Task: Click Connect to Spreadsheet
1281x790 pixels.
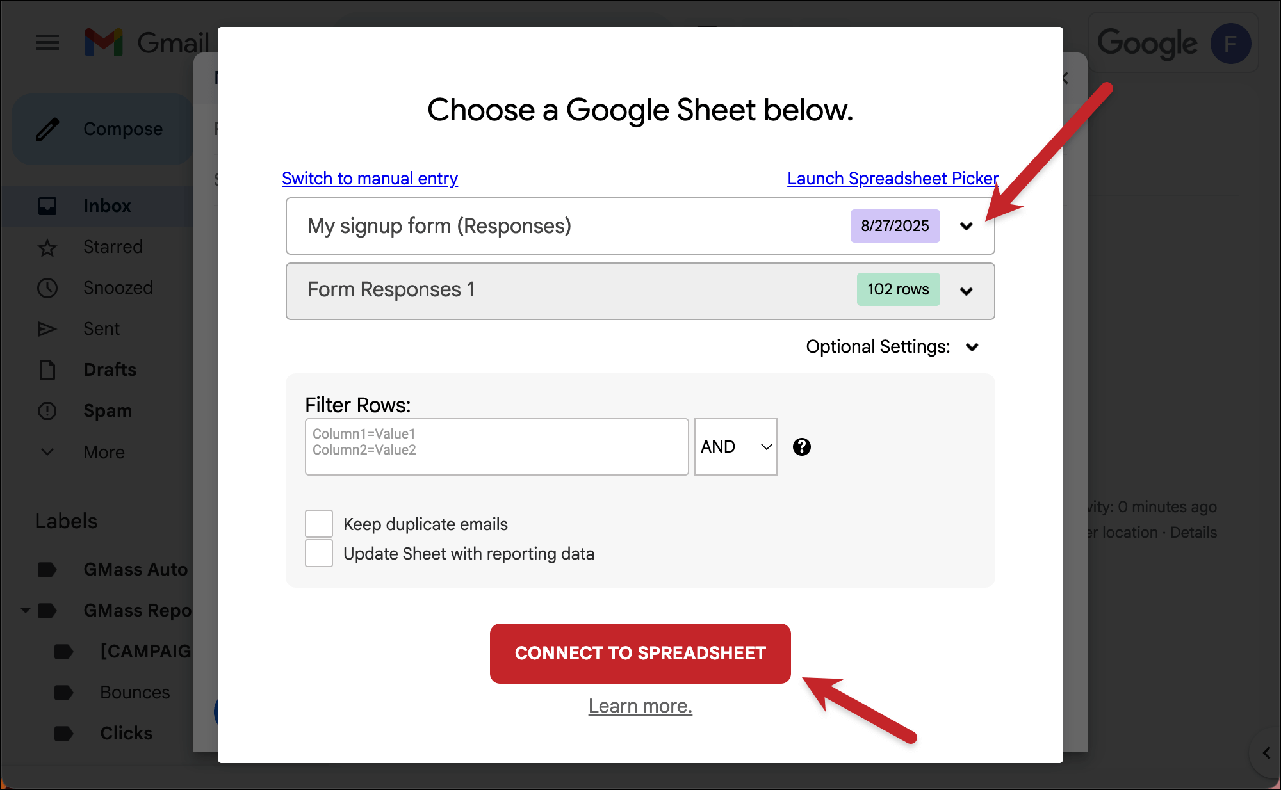Action: click(640, 653)
